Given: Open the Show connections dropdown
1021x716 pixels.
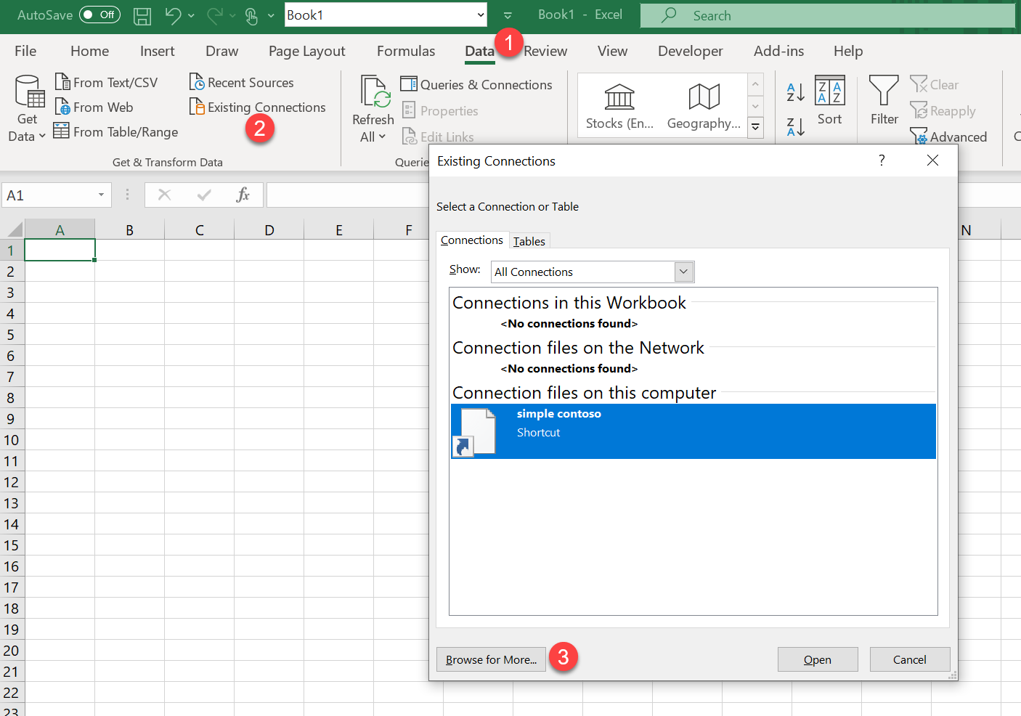Looking at the screenshot, I should tap(683, 272).
